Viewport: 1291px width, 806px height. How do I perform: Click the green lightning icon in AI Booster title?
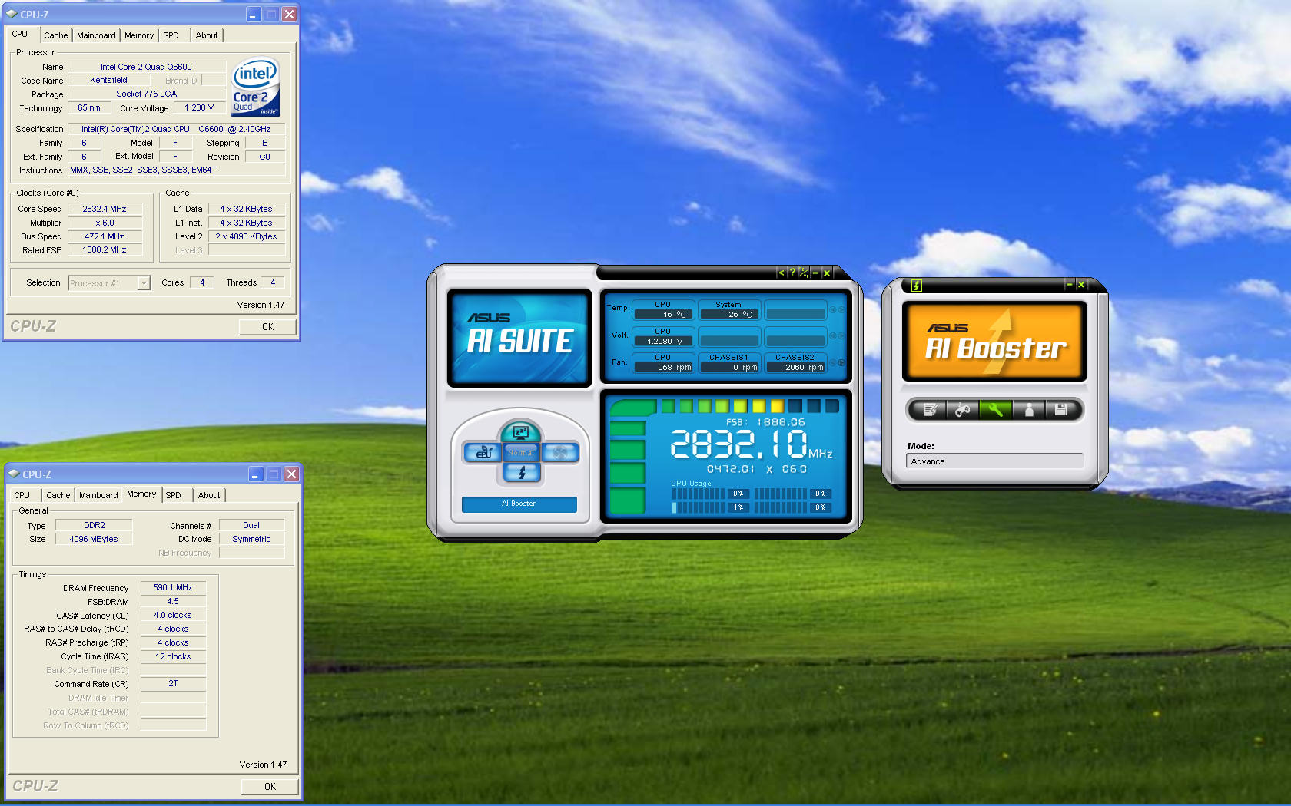[x=916, y=286]
